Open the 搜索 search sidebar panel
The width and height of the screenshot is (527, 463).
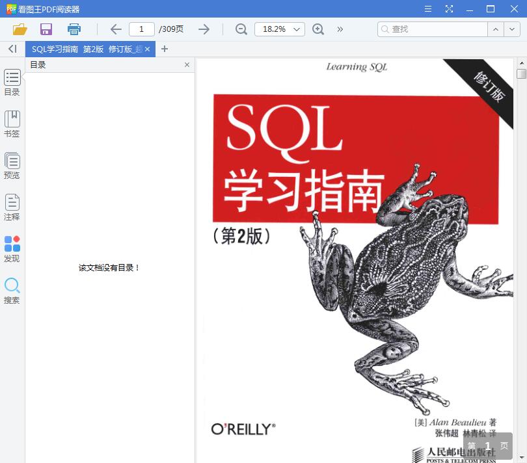[12, 291]
